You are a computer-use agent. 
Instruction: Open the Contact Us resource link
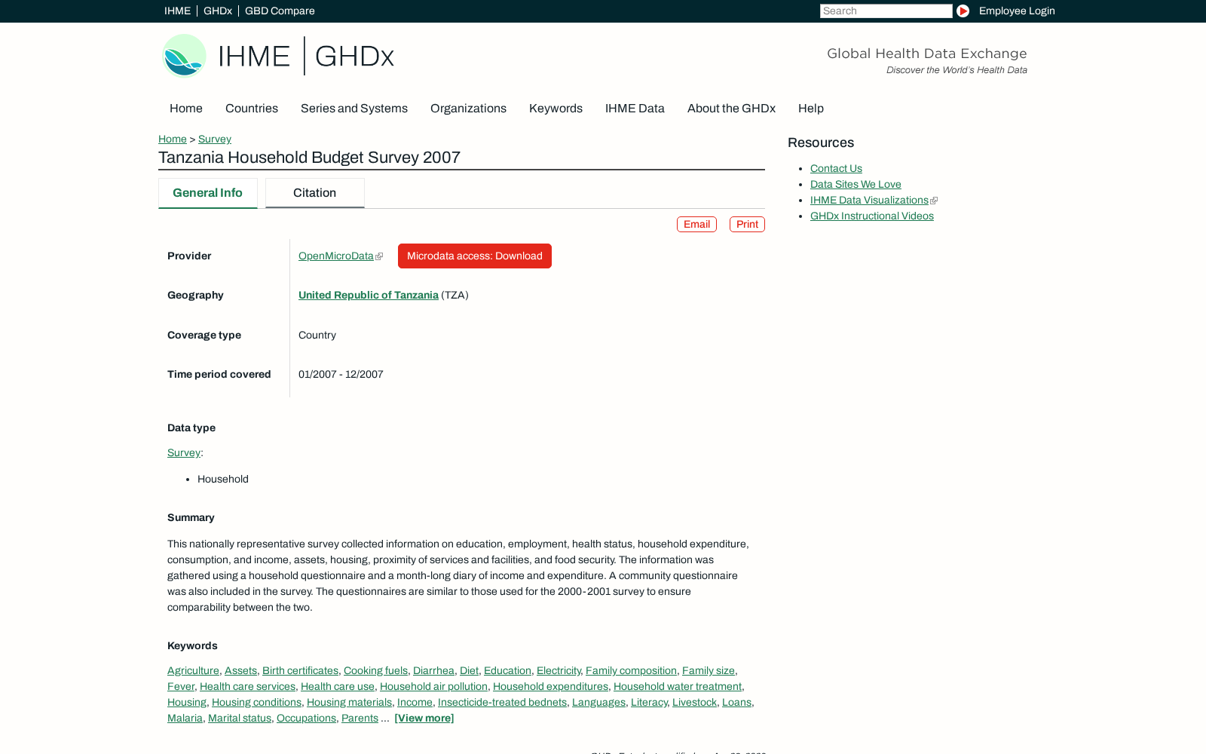(x=836, y=168)
